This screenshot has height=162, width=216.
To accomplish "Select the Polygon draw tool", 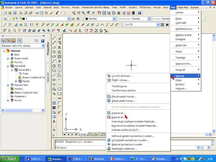I will pos(54,52).
